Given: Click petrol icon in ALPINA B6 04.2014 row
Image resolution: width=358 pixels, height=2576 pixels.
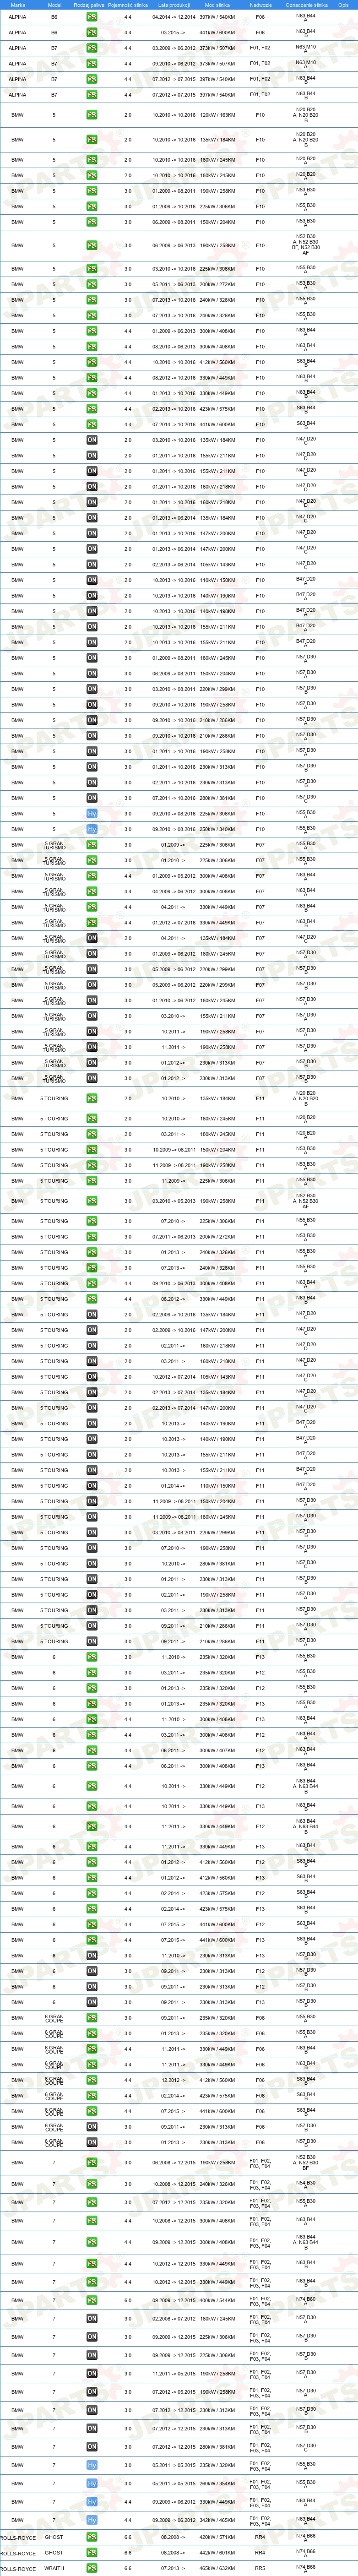Looking at the screenshot, I should click(92, 17).
